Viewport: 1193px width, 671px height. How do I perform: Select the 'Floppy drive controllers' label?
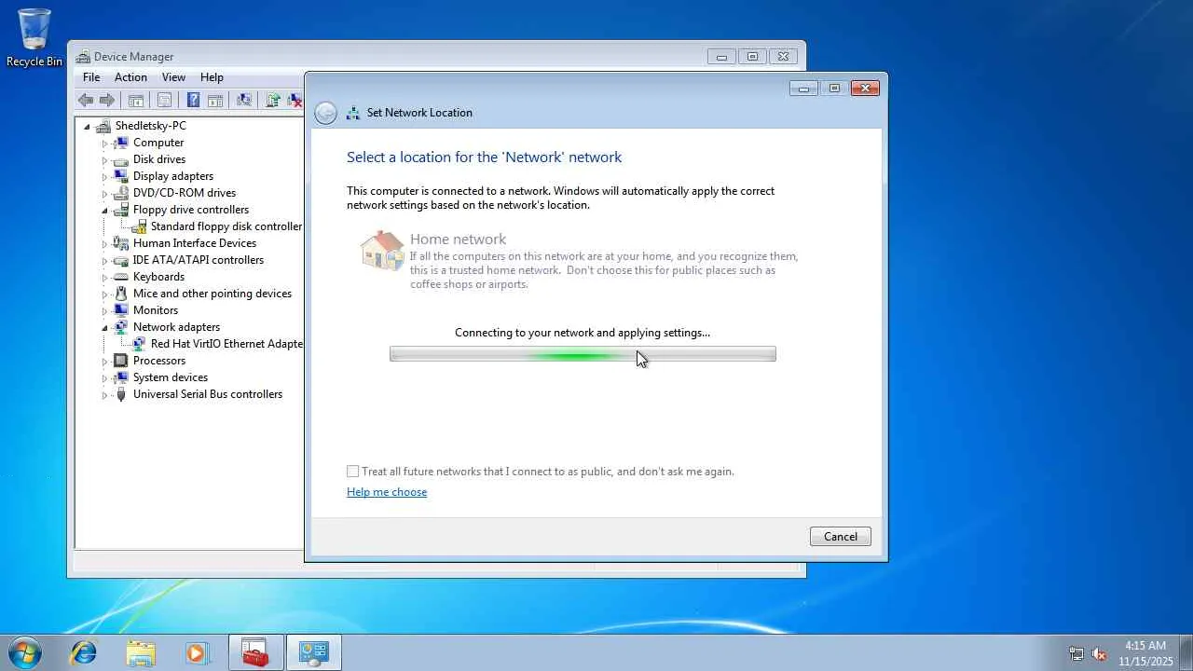[191, 210]
